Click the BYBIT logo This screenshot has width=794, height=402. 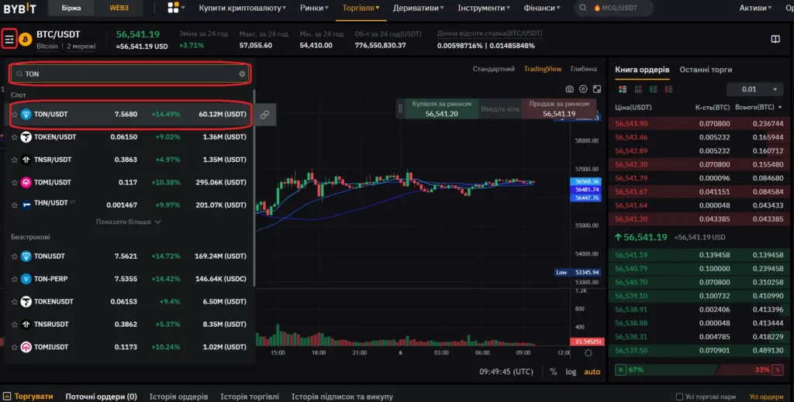[x=19, y=8]
